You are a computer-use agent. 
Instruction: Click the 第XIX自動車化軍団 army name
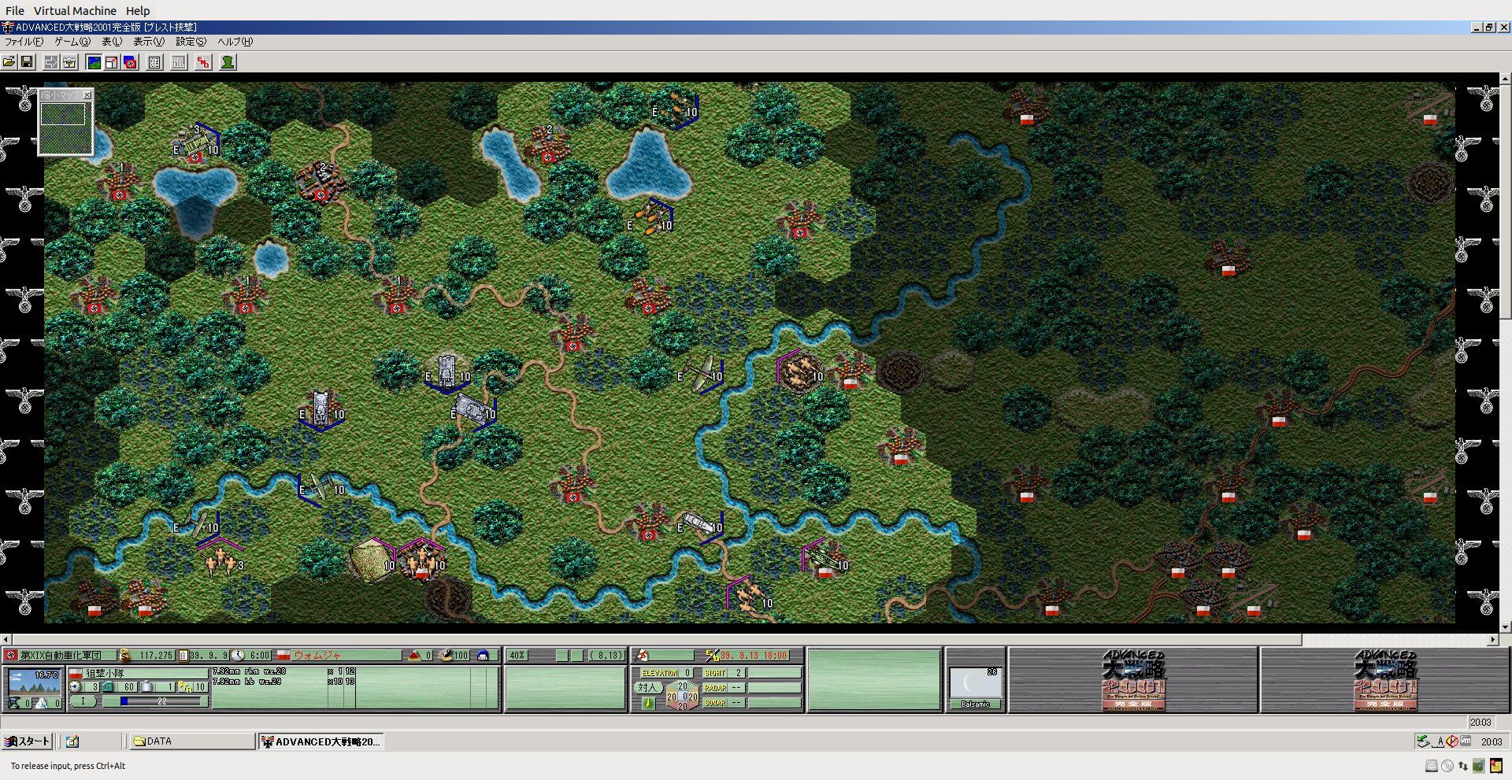61,655
